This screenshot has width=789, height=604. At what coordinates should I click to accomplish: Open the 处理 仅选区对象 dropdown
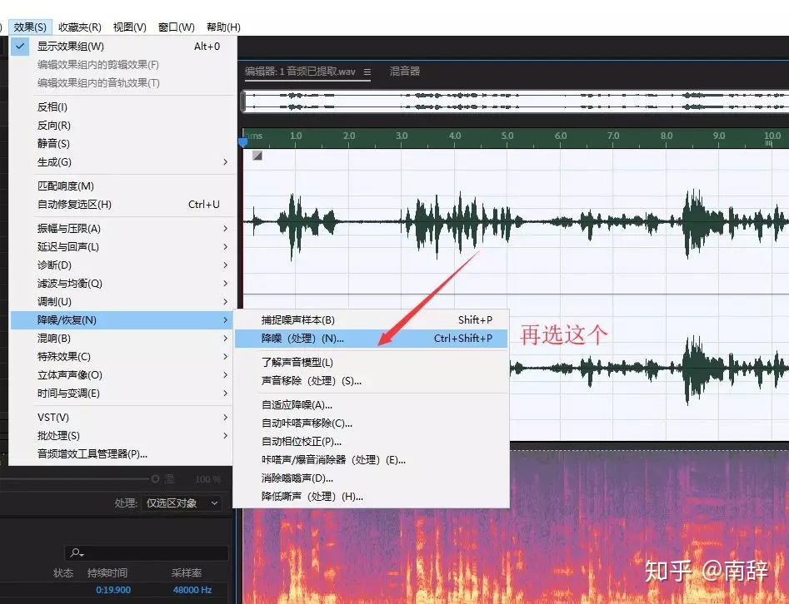tap(183, 503)
